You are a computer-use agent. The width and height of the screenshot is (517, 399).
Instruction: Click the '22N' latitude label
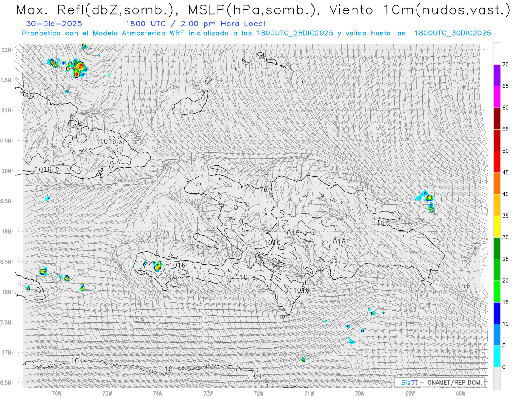[7, 49]
